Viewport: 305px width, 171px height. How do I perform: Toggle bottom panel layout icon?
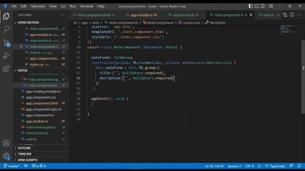256,6
